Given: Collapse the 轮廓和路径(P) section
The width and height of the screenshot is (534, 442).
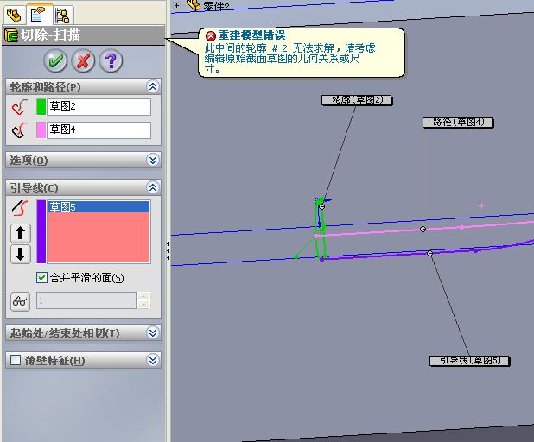Looking at the screenshot, I should (x=153, y=86).
